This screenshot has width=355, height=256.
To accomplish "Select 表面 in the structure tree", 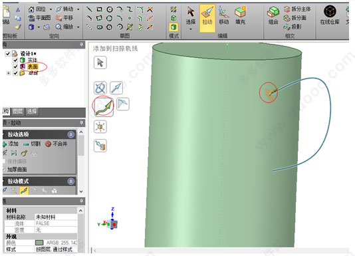I will click(x=33, y=66).
